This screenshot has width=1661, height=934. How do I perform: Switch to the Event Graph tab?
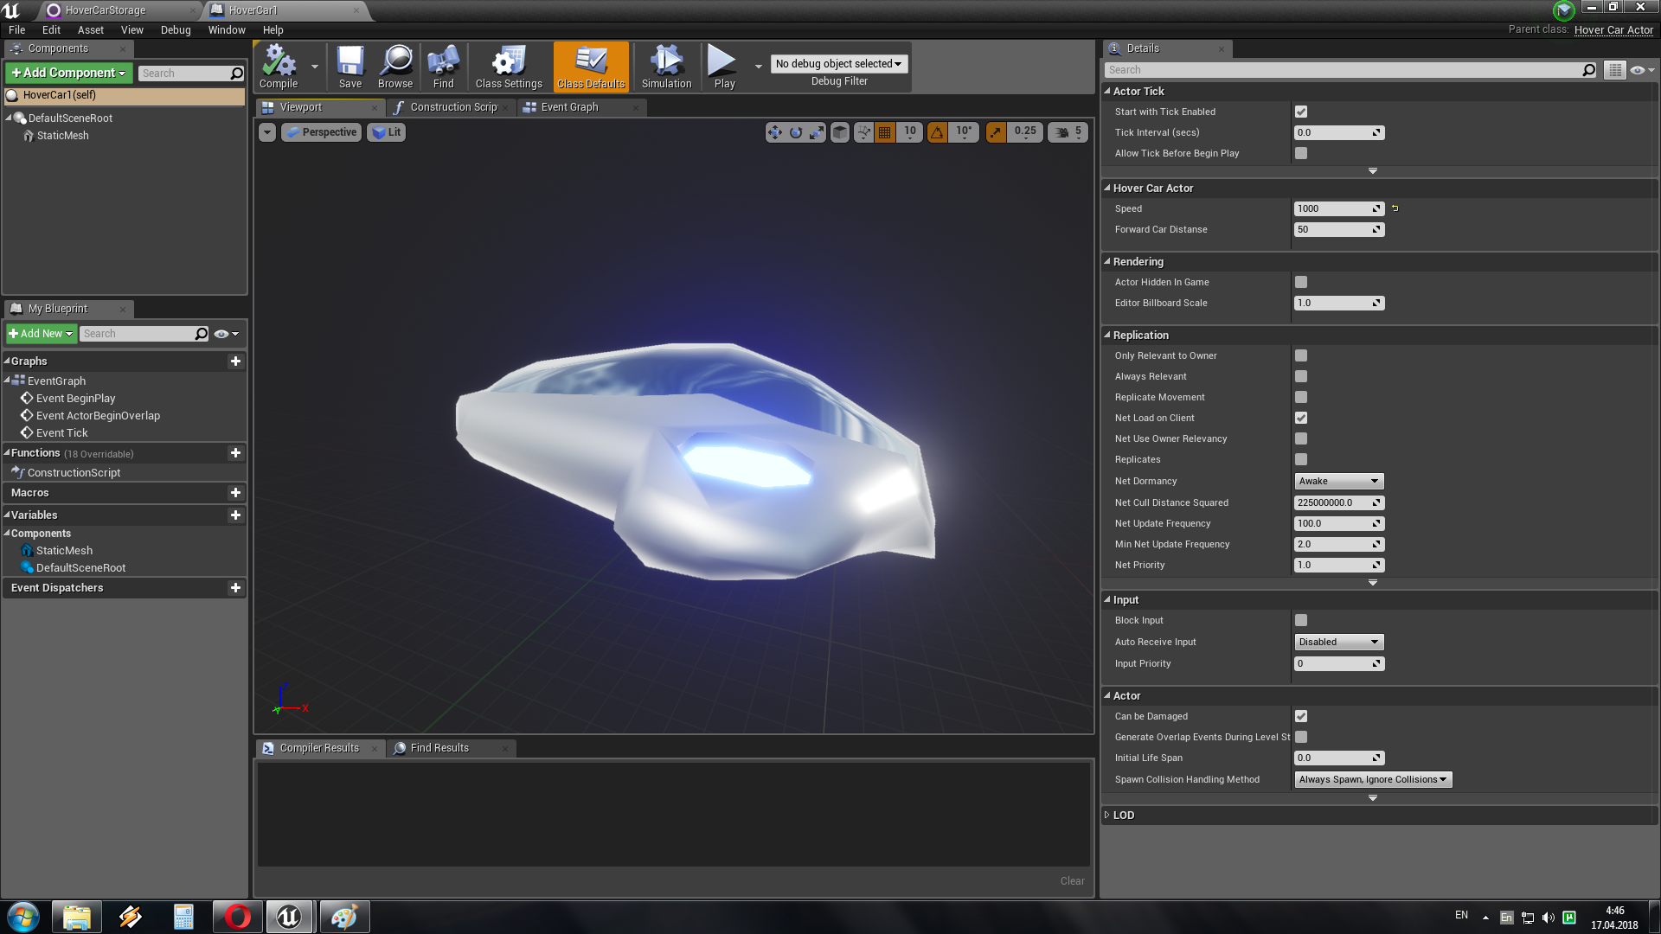pos(568,107)
